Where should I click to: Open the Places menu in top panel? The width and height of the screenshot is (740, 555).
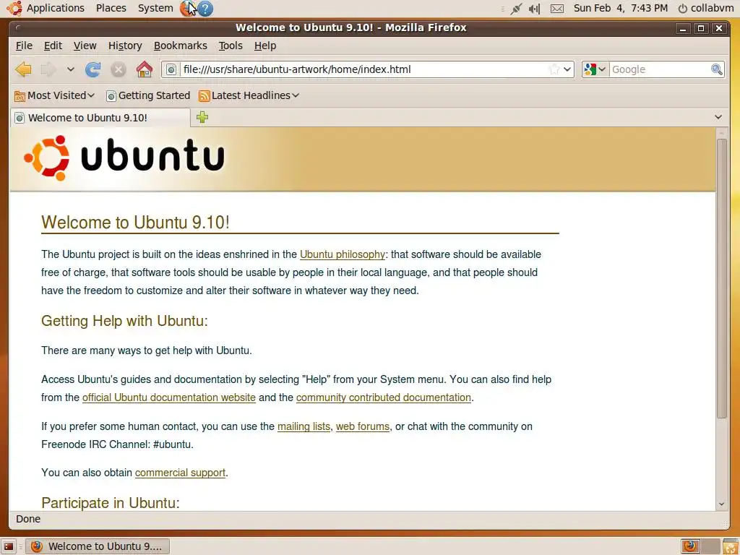tap(111, 8)
